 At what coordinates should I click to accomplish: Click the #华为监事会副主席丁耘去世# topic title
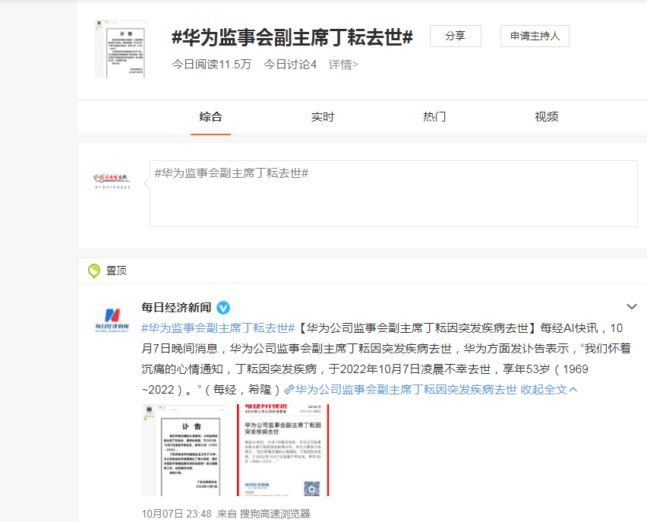coord(292,37)
